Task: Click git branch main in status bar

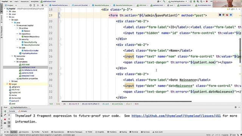Action: [x=233, y=135]
